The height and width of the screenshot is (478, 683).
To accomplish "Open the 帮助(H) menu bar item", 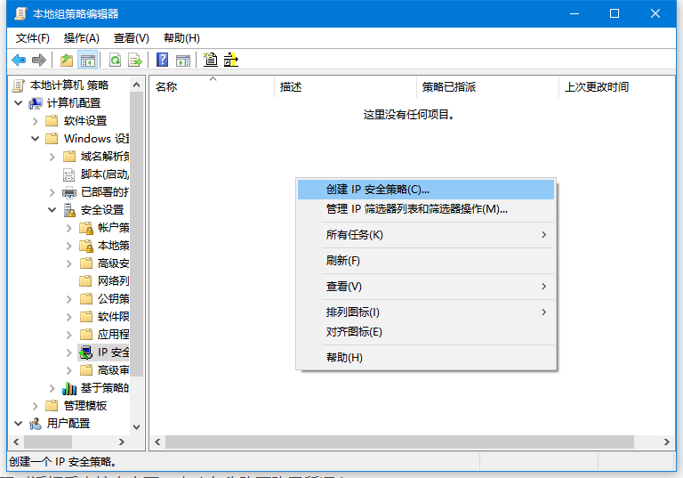I will (x=181, y=38).
